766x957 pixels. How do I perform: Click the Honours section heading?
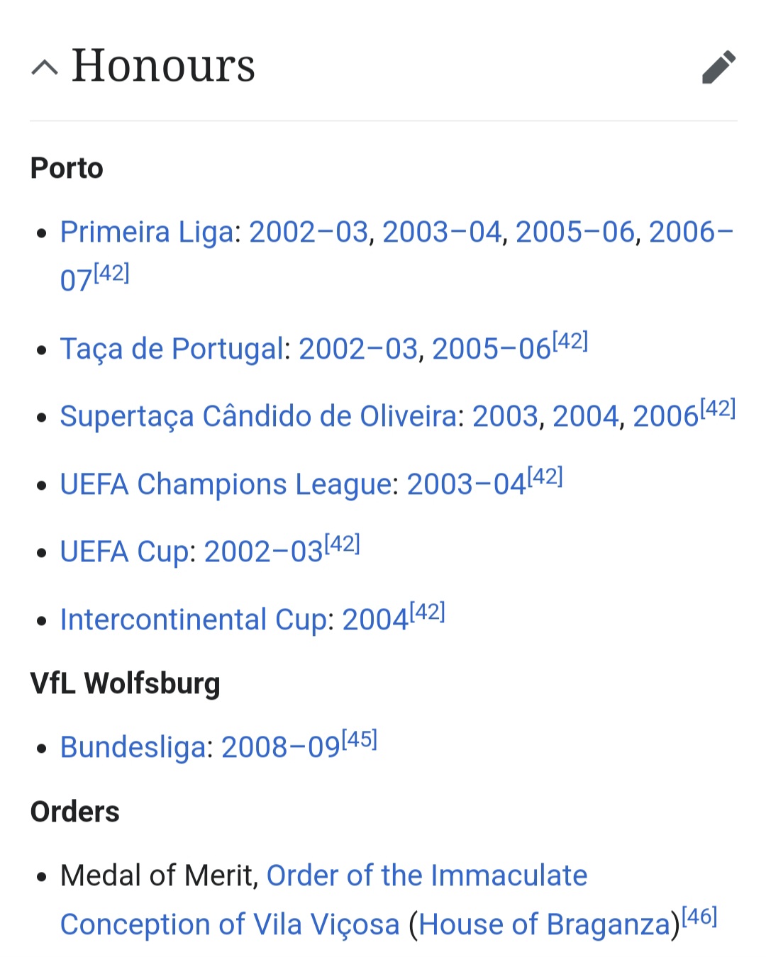pyautogui.click(x=163, y=66)
